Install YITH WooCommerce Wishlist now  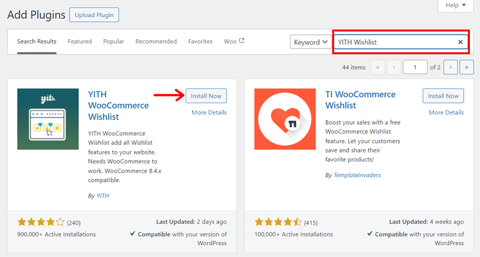pyautogui.click(x=206, y=96)
